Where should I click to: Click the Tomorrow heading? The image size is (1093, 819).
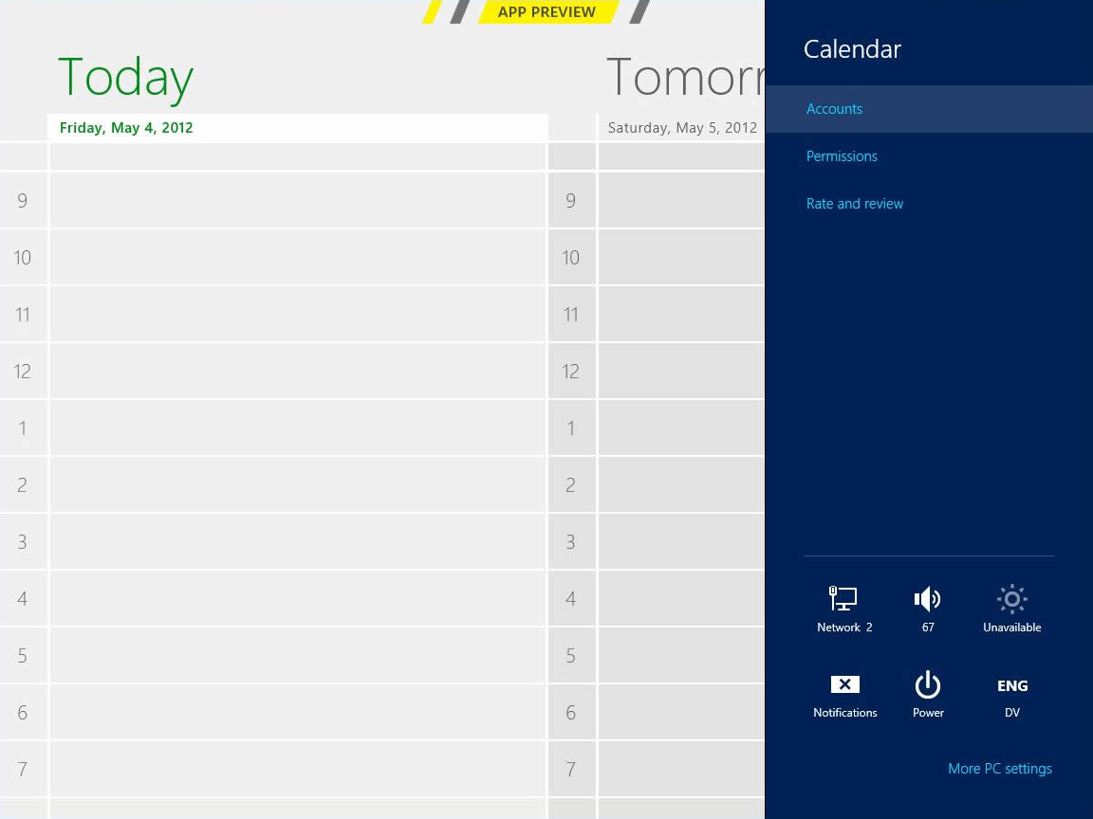click(684, 77)
